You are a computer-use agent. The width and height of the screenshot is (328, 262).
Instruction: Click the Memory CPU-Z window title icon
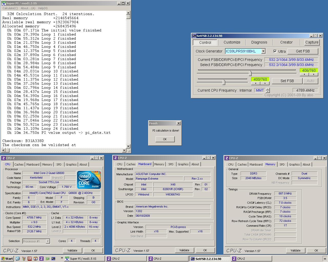(x=227, y=158)
